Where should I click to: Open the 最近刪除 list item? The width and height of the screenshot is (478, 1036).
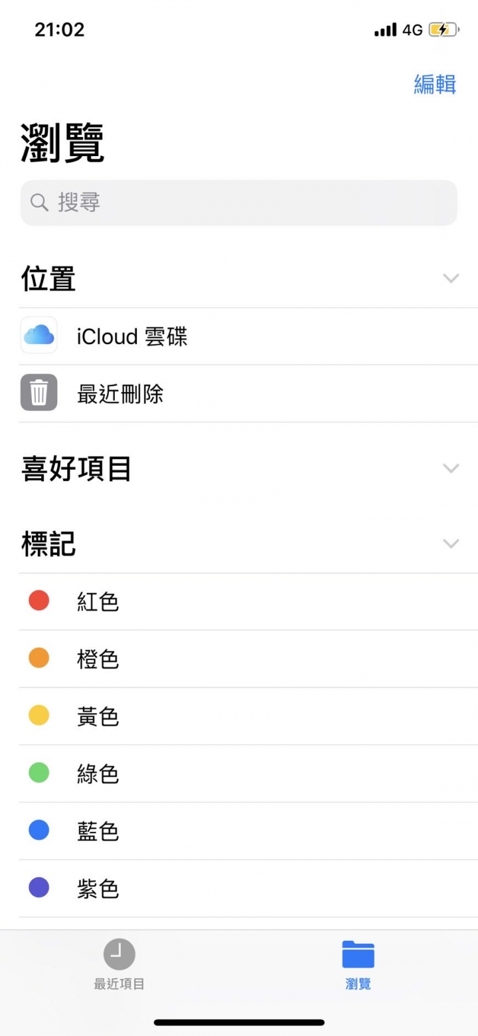click(120, 394)
